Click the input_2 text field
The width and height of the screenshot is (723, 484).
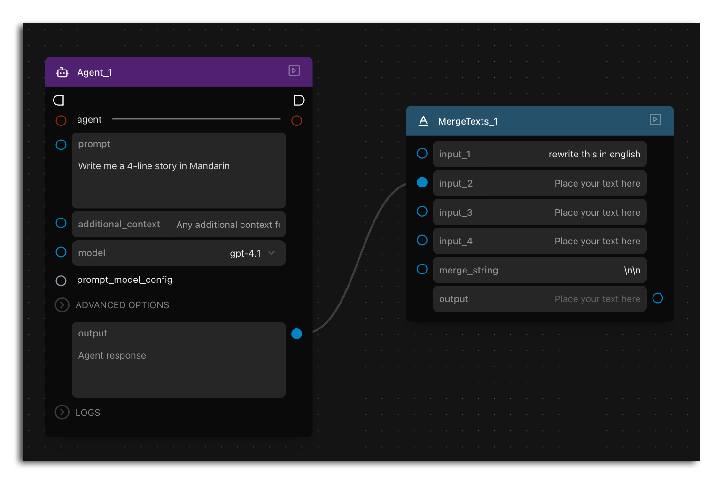pyautogui.click(x=539, y=183)
